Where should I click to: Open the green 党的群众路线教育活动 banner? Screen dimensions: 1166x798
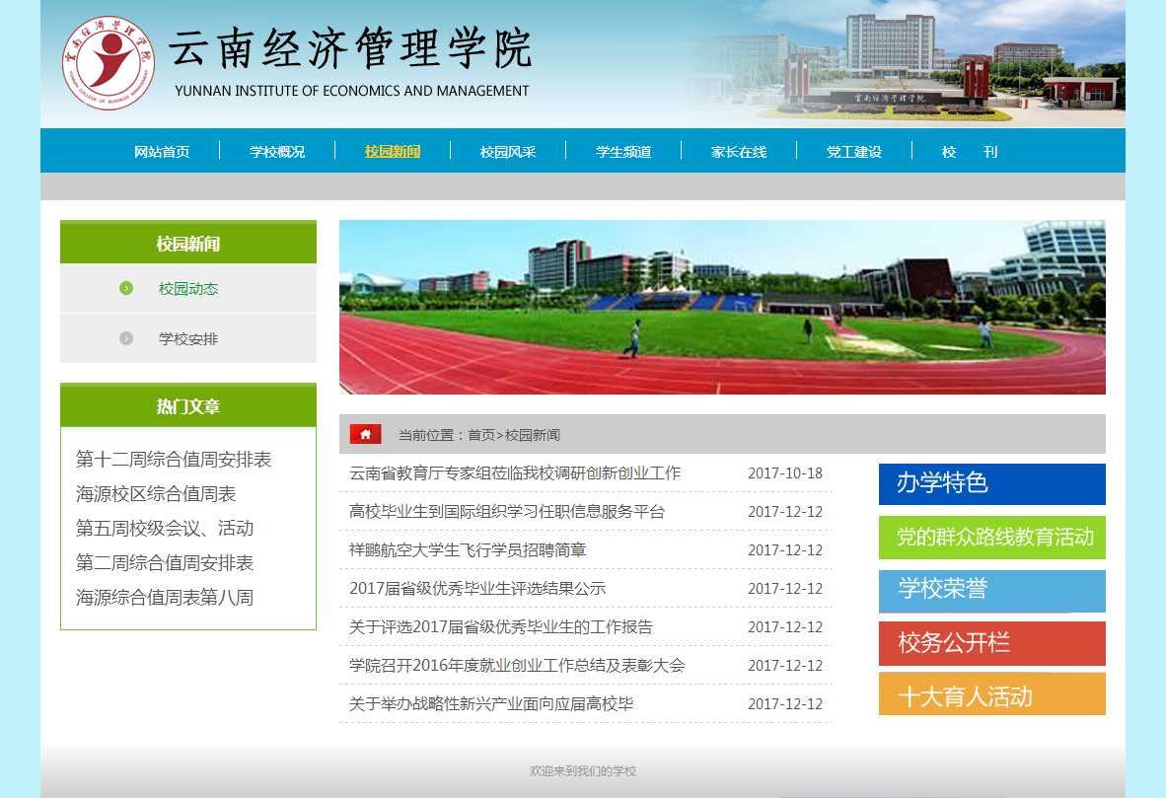click(x=991, y=538)
